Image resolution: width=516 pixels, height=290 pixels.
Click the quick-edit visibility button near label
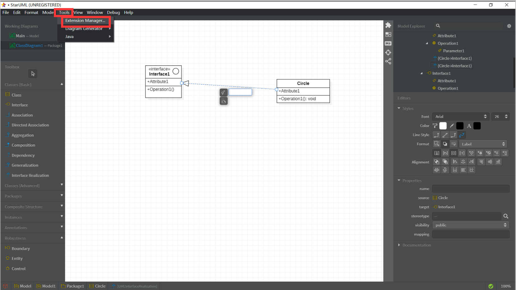tap(224, 92)
